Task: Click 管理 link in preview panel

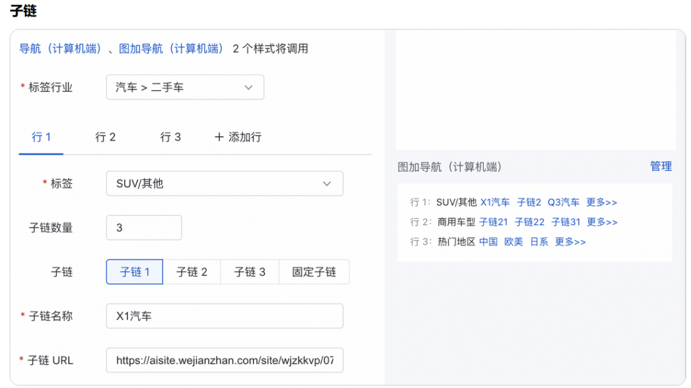Action: (660, 166)
